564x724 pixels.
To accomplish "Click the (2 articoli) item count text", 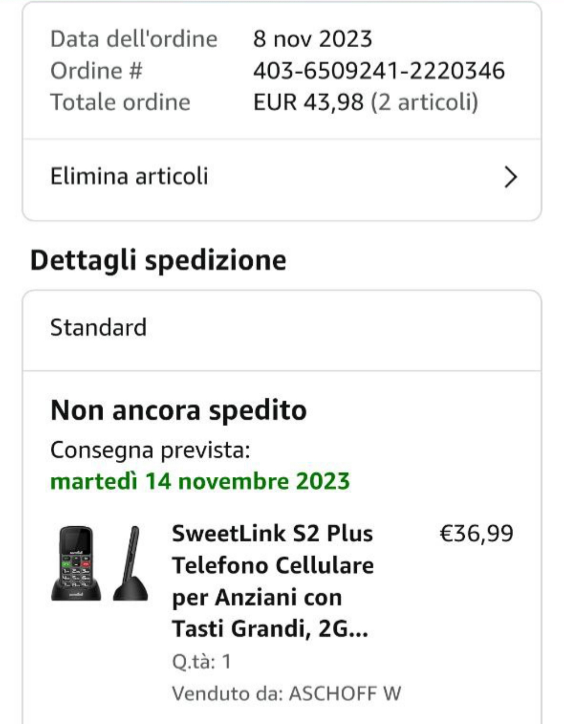I will (x=425, y=102).
